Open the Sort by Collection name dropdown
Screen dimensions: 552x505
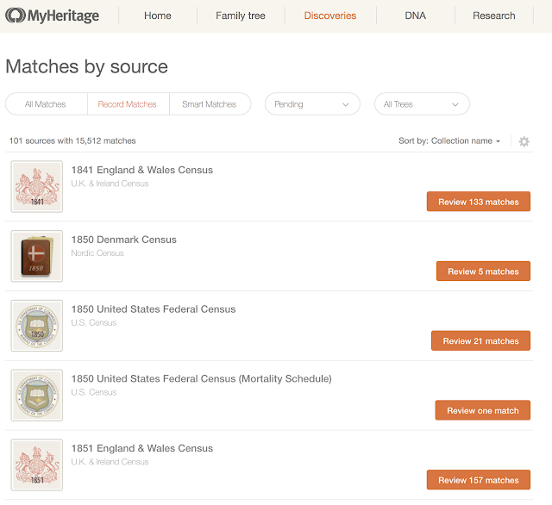click(x=449, y=141)
